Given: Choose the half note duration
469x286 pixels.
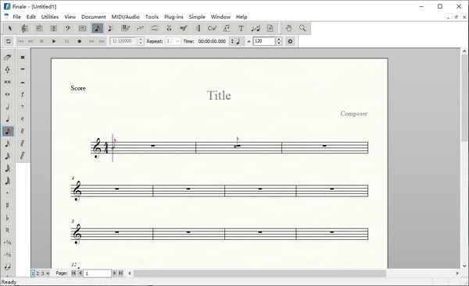Looking at the screenshot, I should pos(8,107).
